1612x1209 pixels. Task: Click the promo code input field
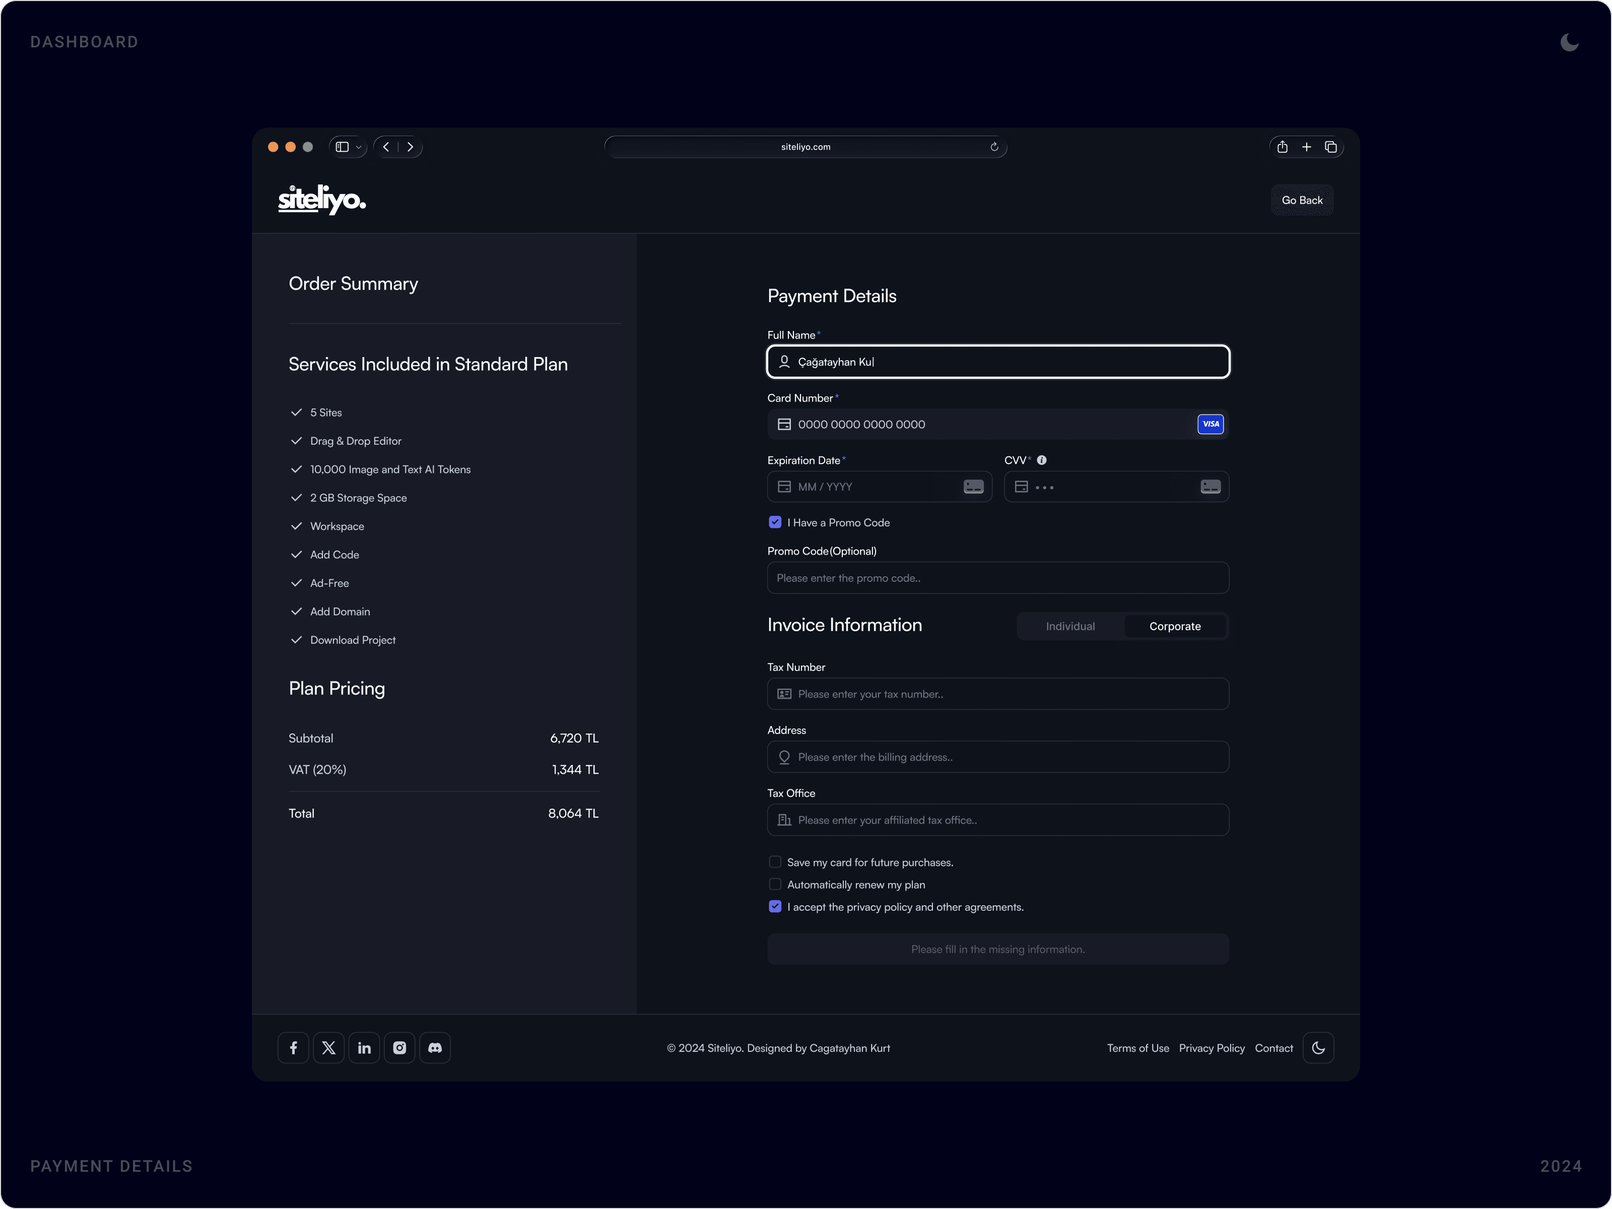pos(997,577)
